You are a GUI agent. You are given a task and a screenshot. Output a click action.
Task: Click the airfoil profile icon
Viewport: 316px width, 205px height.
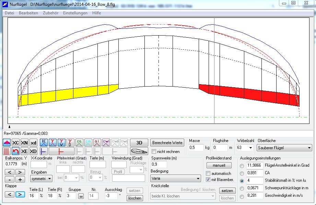pyautogui.click(x=139, y=151)
